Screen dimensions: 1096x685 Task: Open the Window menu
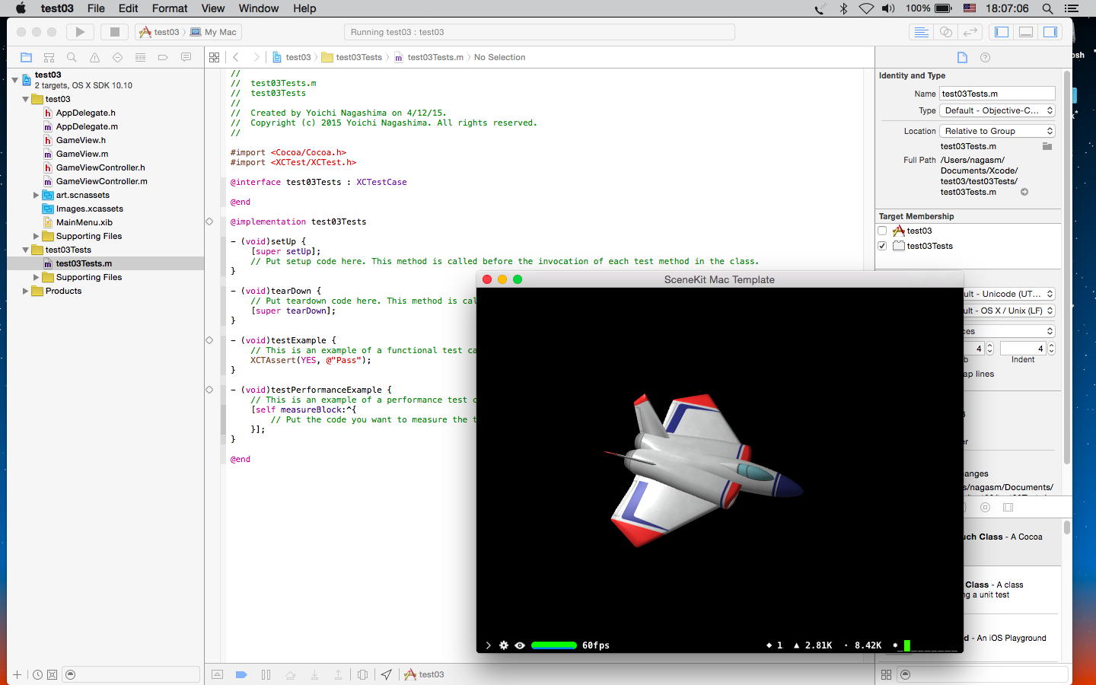tap(258, 8)
